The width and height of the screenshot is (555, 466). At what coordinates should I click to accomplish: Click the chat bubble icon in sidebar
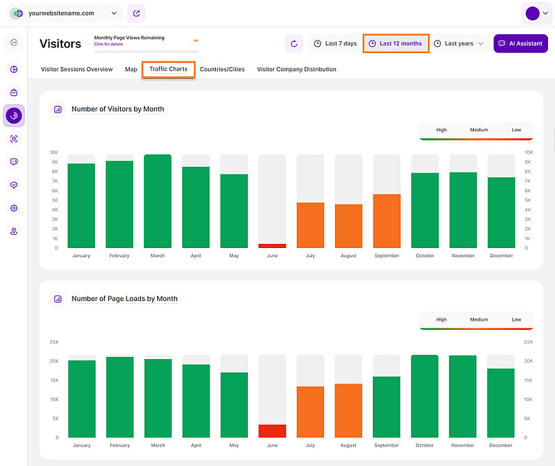click(14, 161)
